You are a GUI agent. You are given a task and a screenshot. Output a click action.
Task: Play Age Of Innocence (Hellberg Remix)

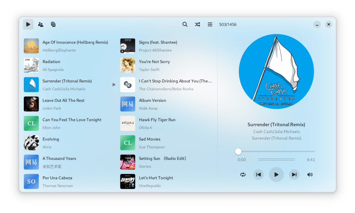70,46
